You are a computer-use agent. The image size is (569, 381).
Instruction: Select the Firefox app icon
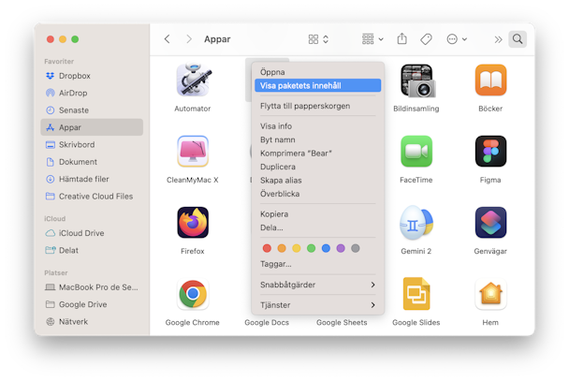click(x=193, y=223)
